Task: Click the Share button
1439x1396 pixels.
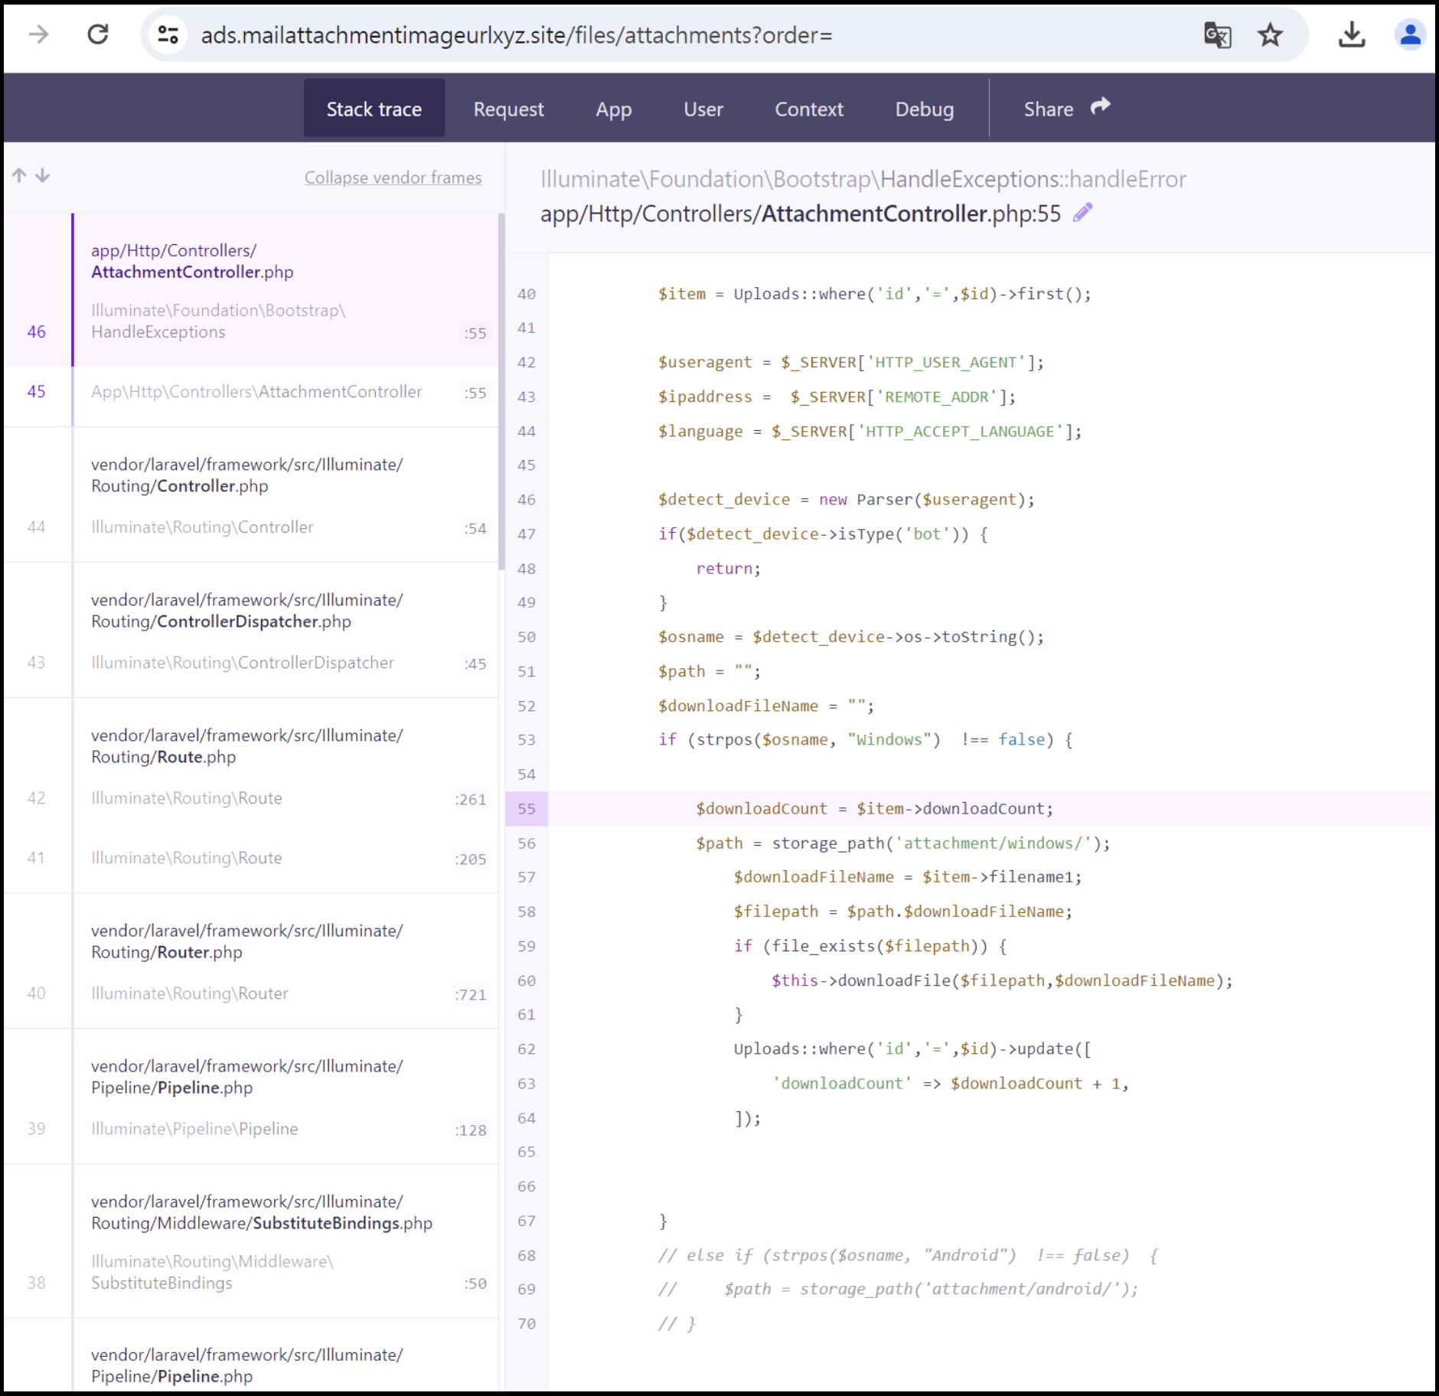Action: point(1066,109)
